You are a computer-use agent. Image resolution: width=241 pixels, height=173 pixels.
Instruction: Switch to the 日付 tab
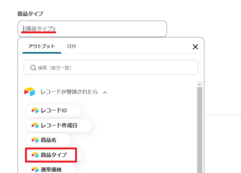click(71, 46)
